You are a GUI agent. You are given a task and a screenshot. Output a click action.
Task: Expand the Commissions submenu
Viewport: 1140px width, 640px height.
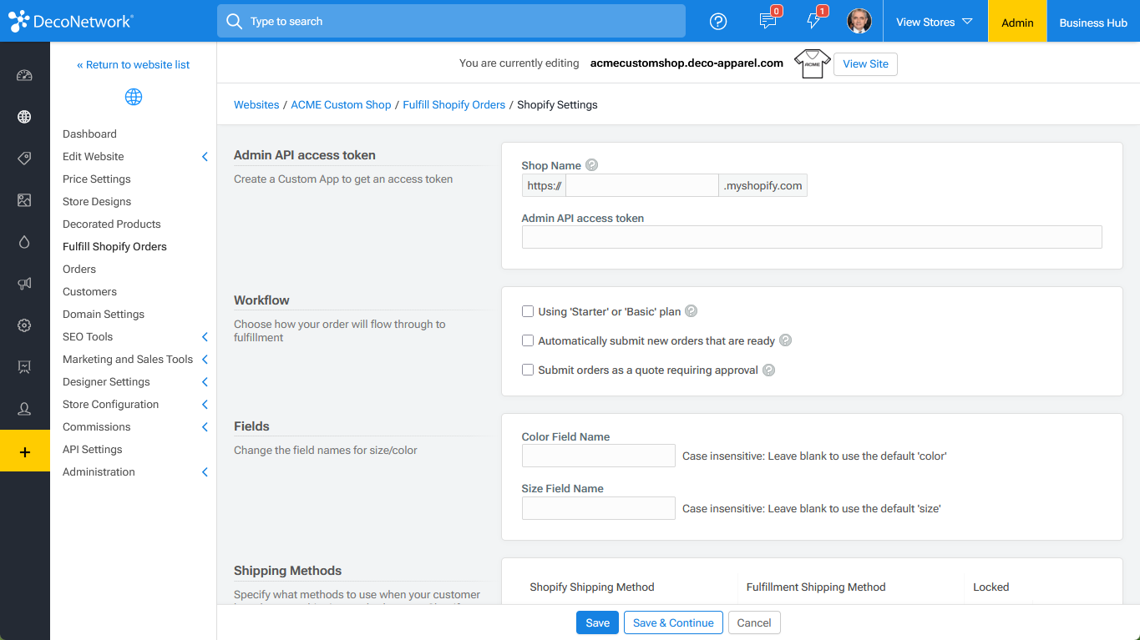[x=205, y=427]
